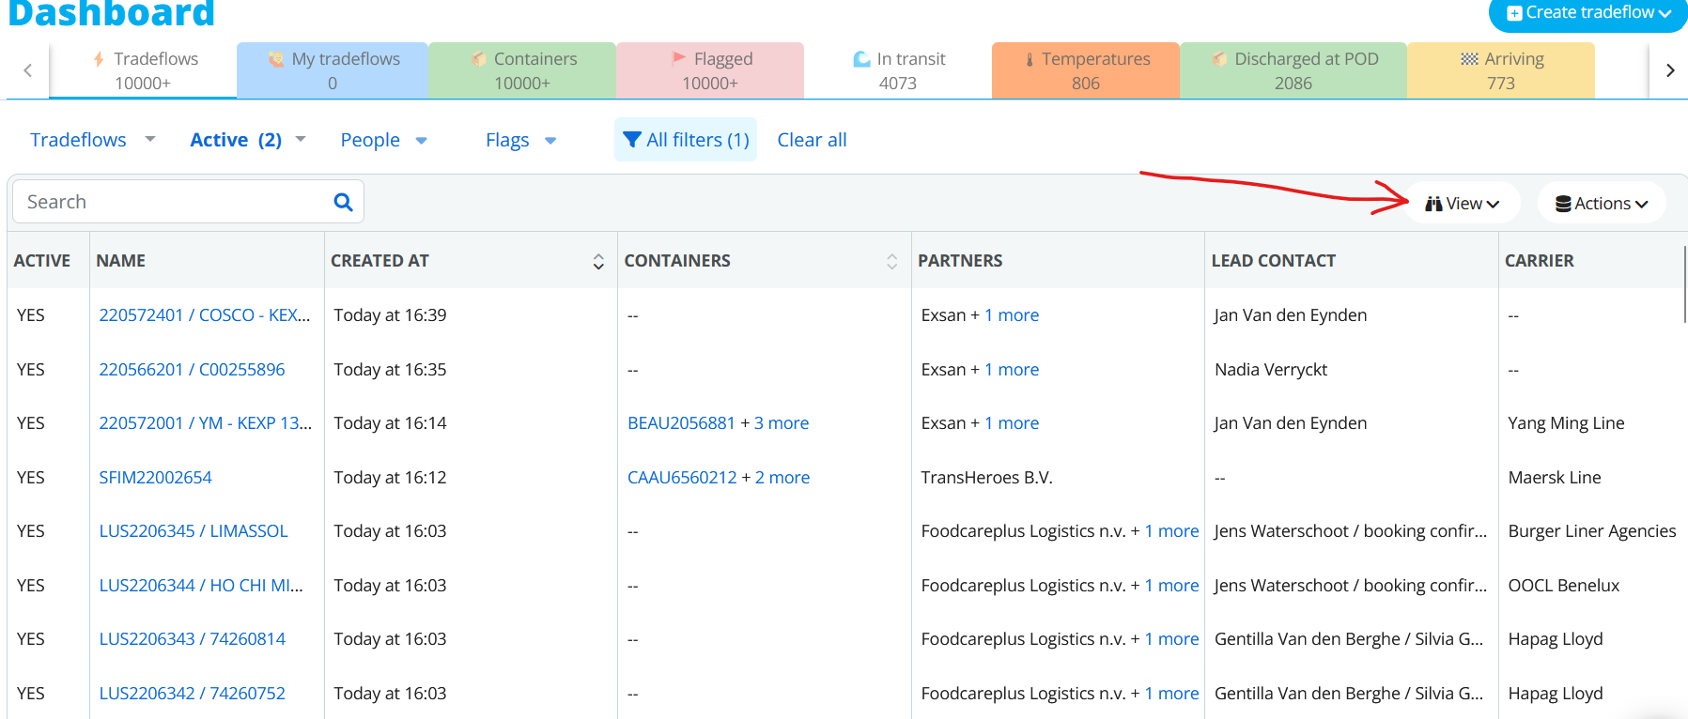Expand the View dropdown menu
Image resolution: width=1688 pixels, height=719 pixels.
[x=1463, y=204]
